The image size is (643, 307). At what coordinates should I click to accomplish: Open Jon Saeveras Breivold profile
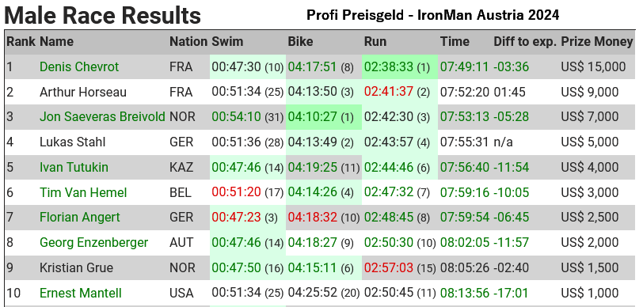[x=102, y=117]
